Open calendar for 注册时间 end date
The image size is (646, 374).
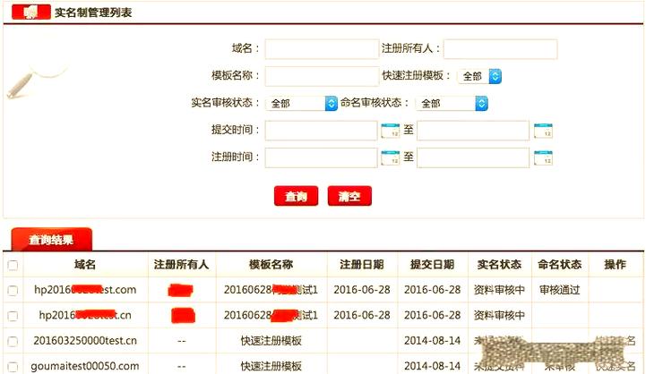click(x=543, y=158)
